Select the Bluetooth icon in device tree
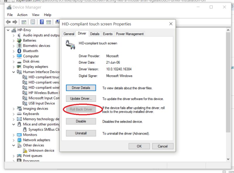This screenshot has width=234, height=173. point(19,51)
